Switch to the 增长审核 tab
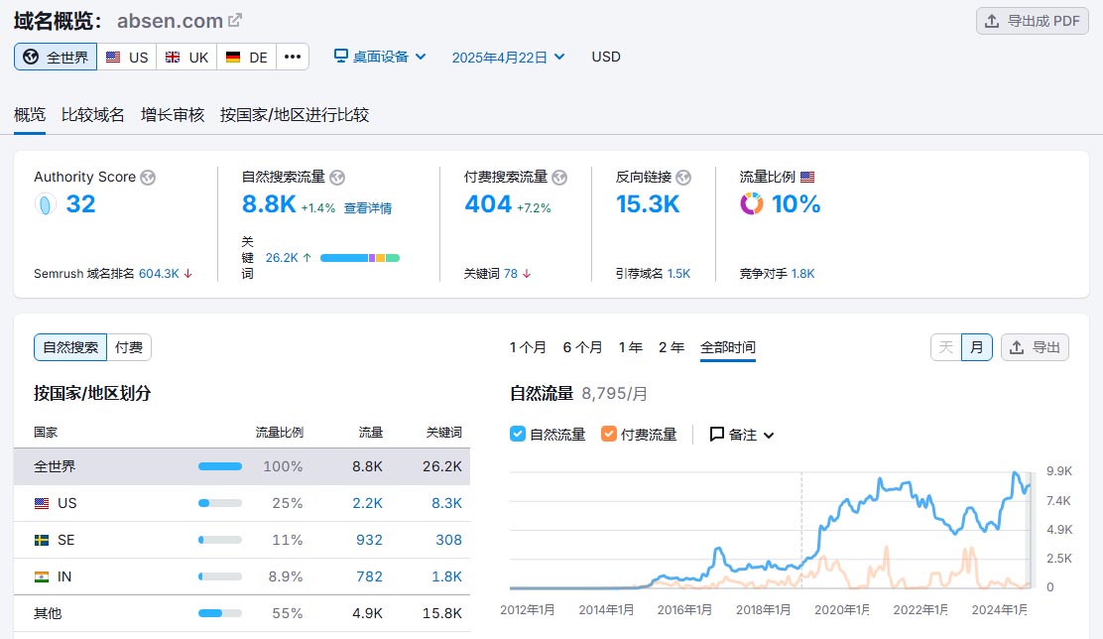Viewport: 1103px width, 639px height. coord(173,115)
